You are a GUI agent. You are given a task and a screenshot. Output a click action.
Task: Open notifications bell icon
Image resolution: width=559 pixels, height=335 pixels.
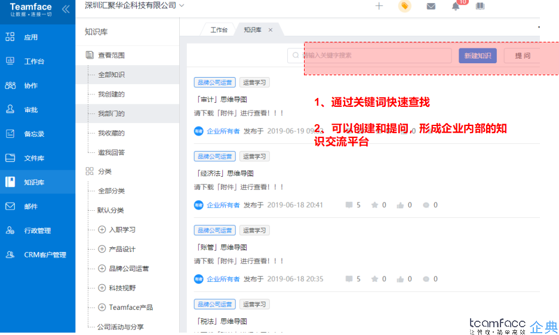(456, 7)
